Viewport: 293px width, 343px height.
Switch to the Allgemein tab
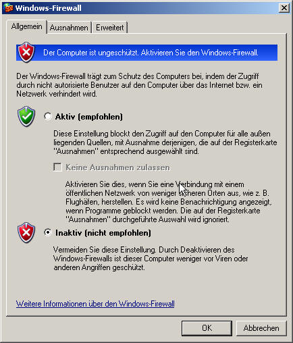[x=26, y=26]
